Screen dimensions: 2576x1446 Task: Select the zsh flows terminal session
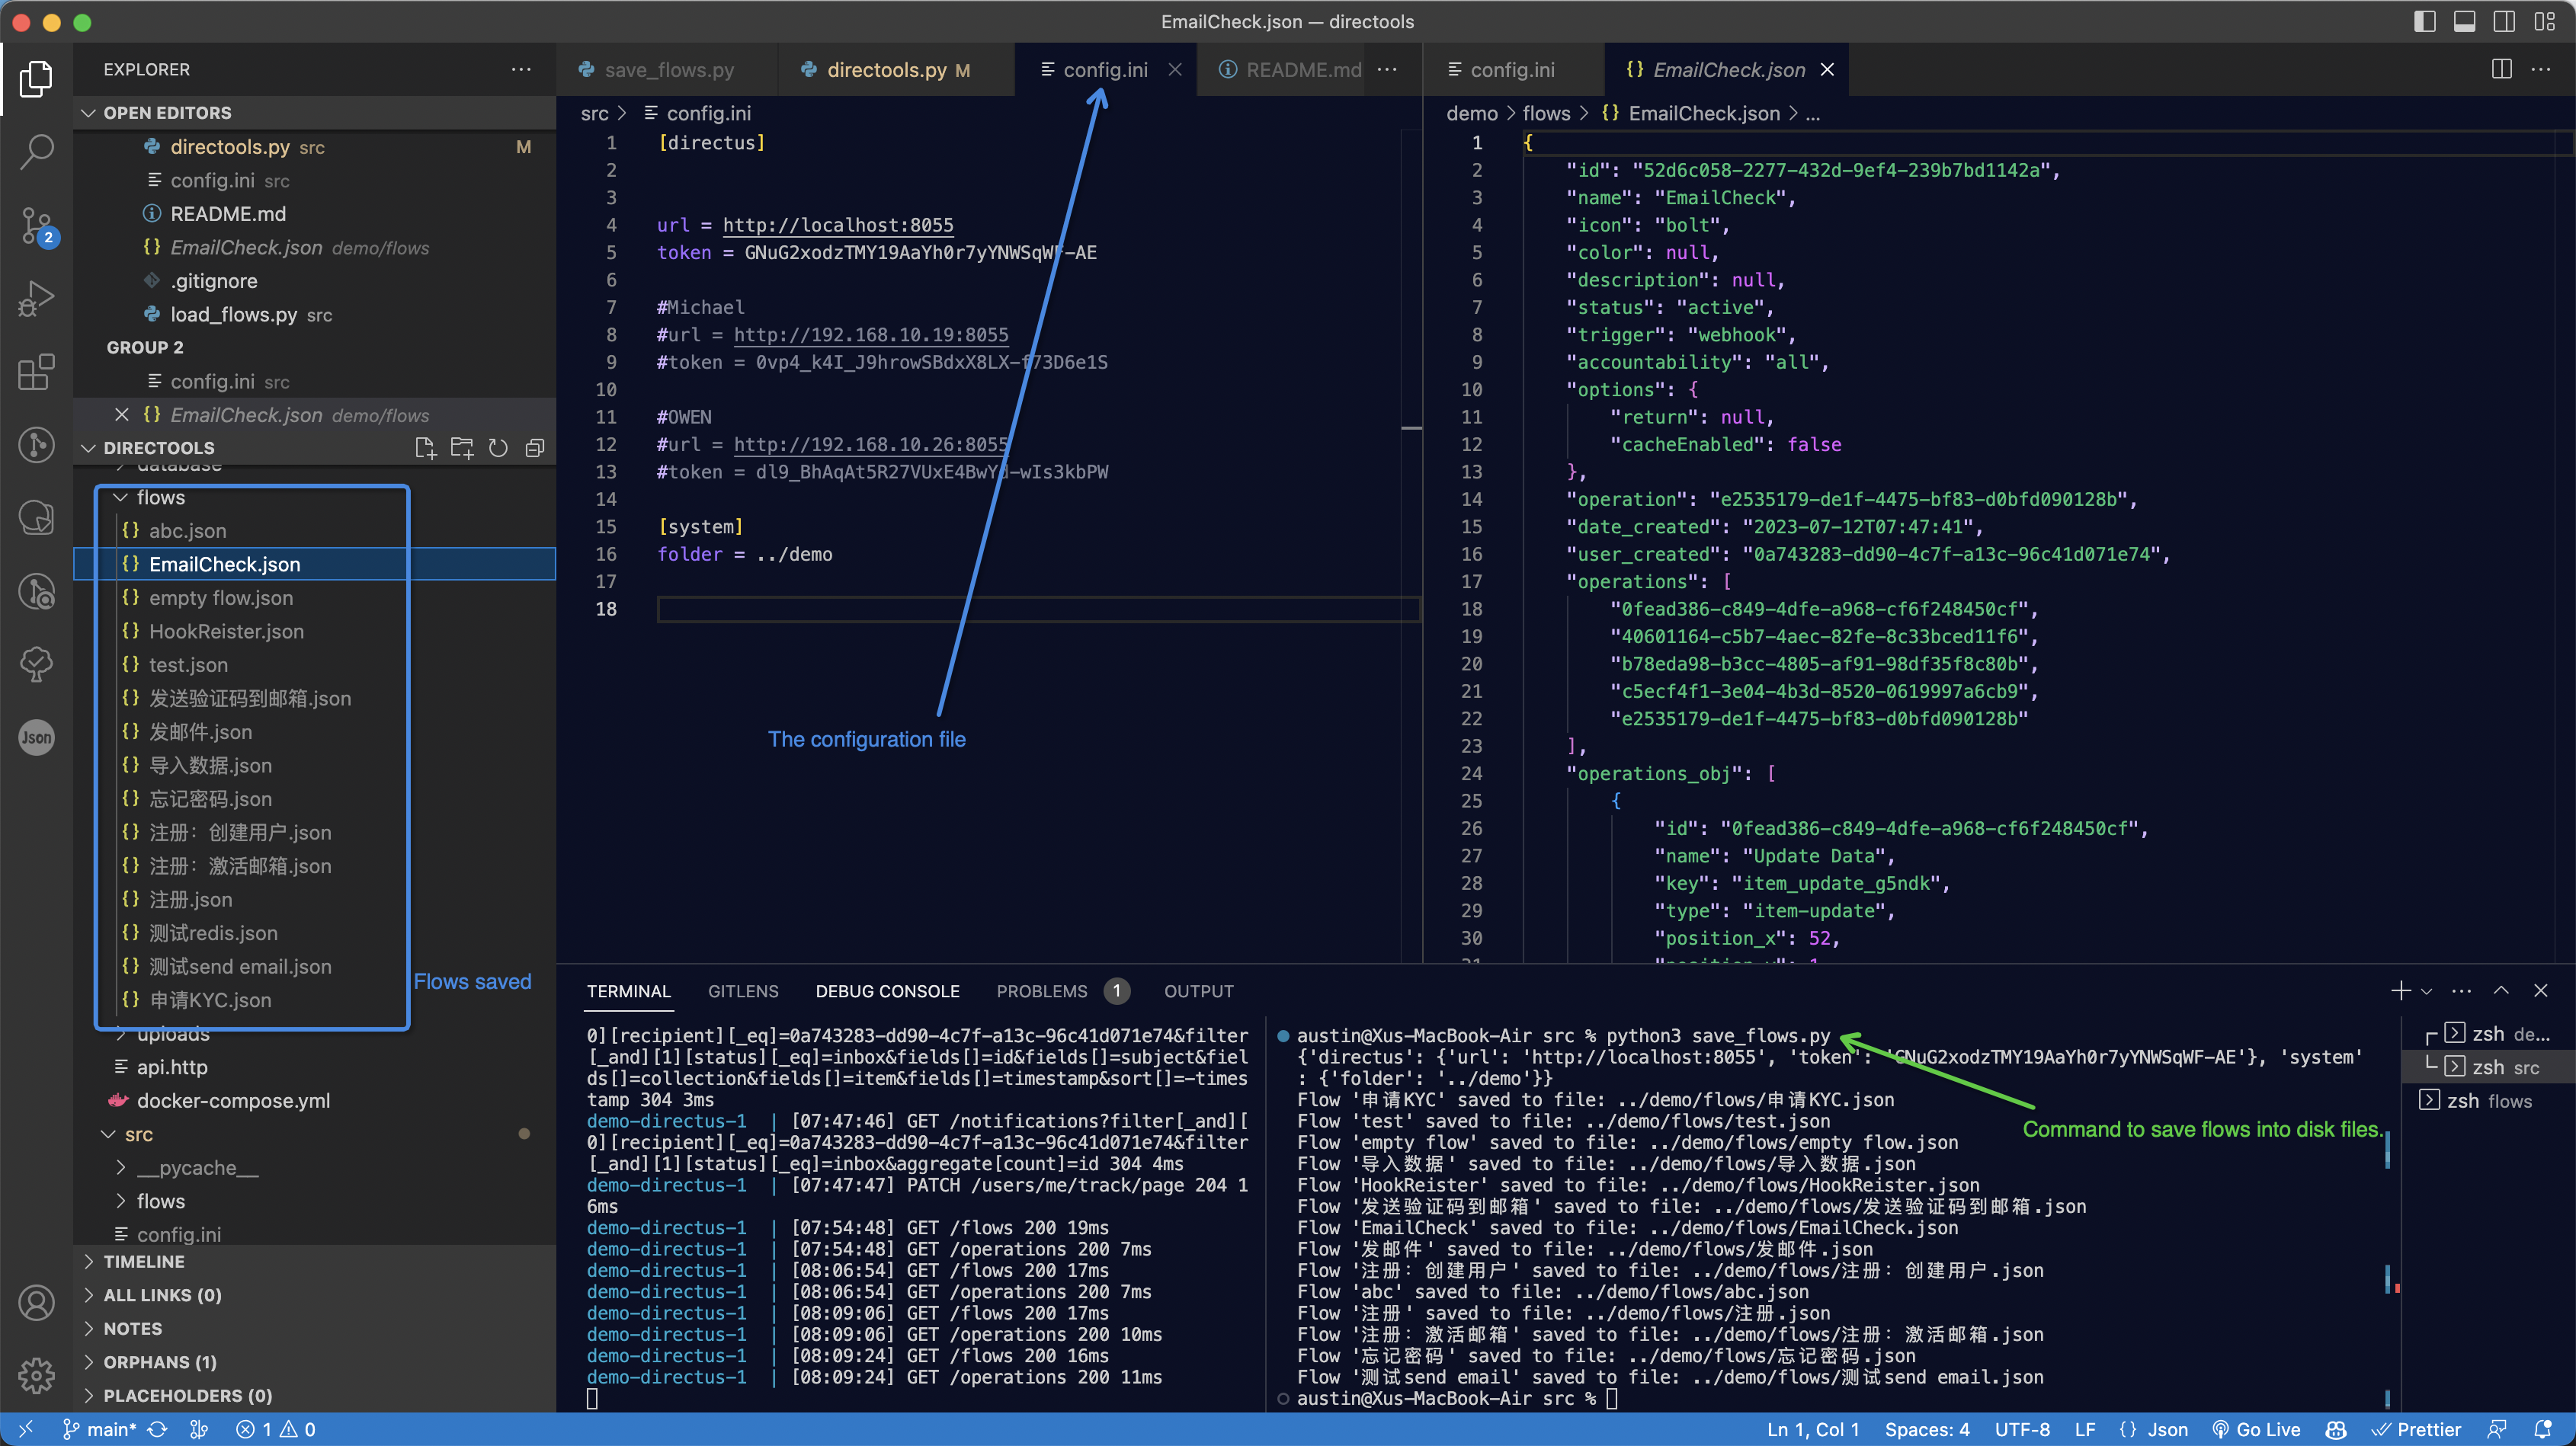tap(2488, 1100)
